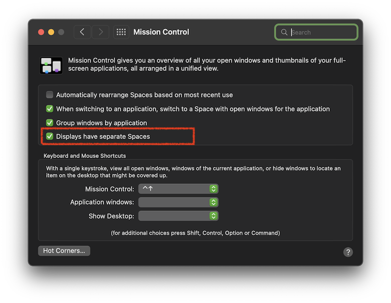
Task: Uncheck switch to a Space with open windows
Action: 50,109
